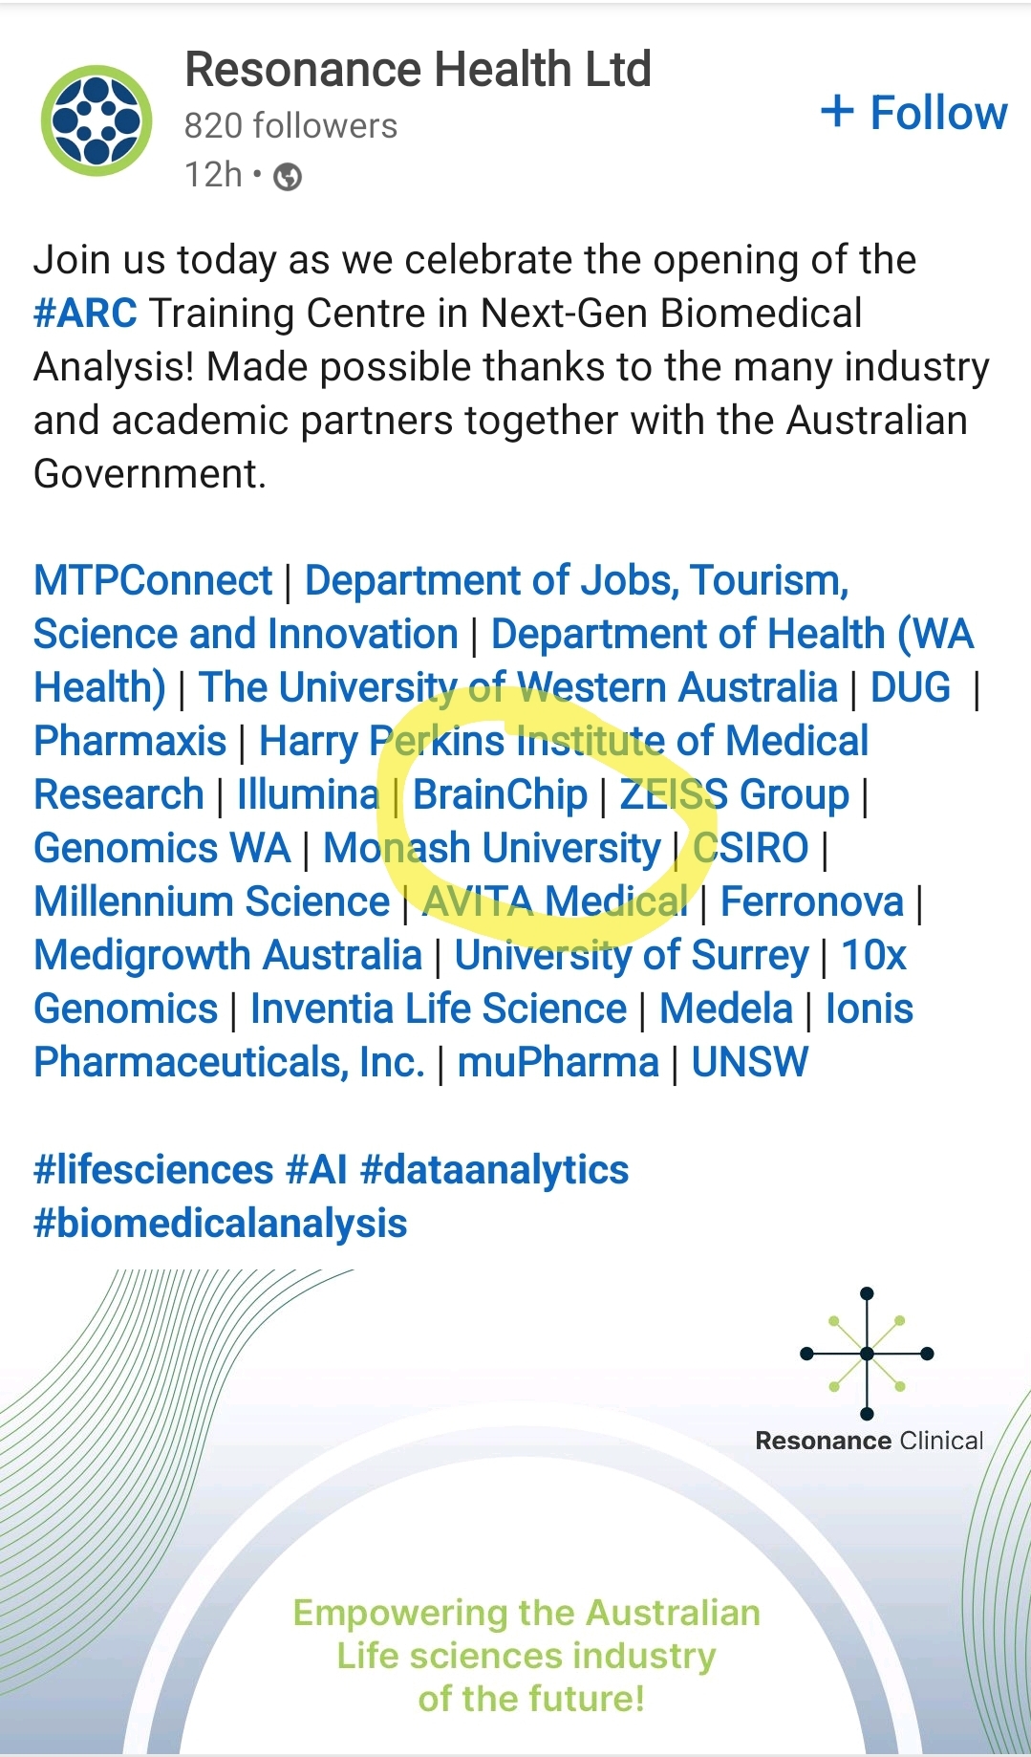1031x1757 pixels.
Task: Click the Resonance Clinical logo graphic
Action: pyautogui.click(x=867, y=1353)
